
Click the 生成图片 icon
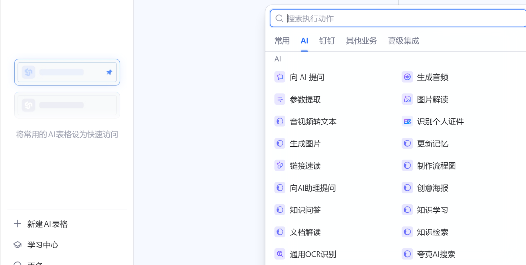280,143
